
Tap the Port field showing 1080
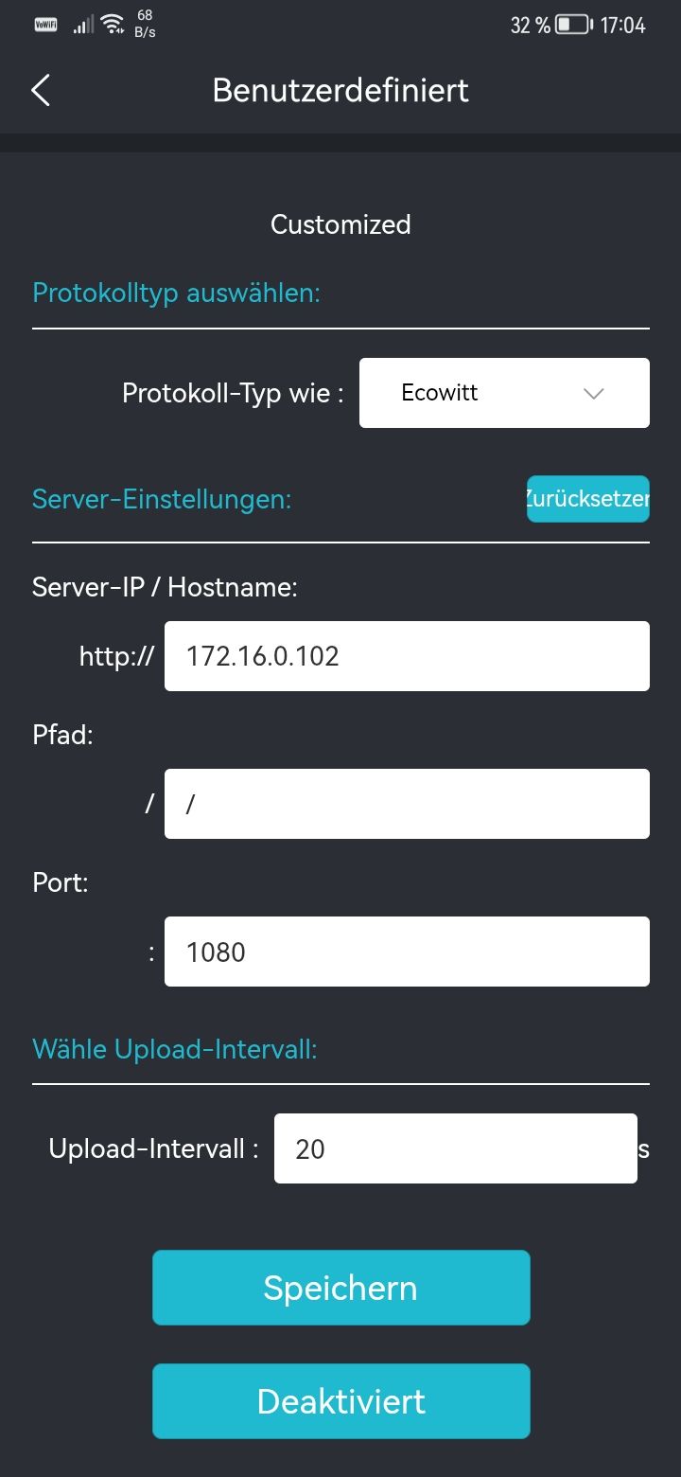pos(407,952)
